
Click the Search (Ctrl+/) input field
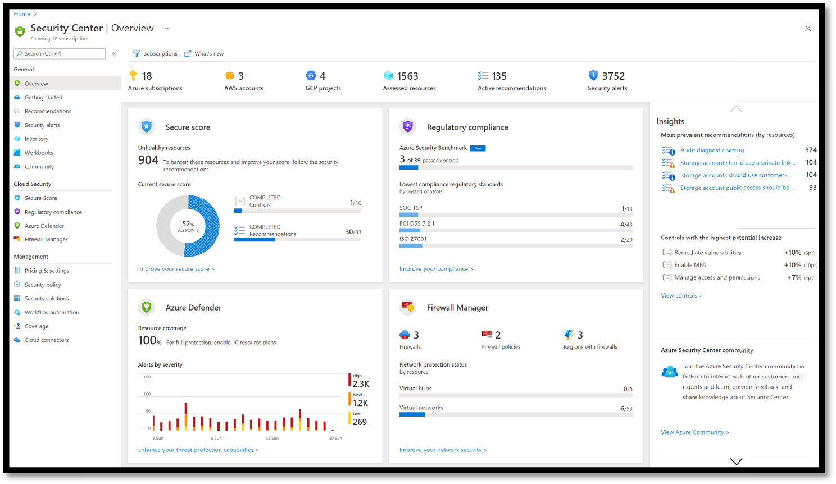click(x=60, y=54)
